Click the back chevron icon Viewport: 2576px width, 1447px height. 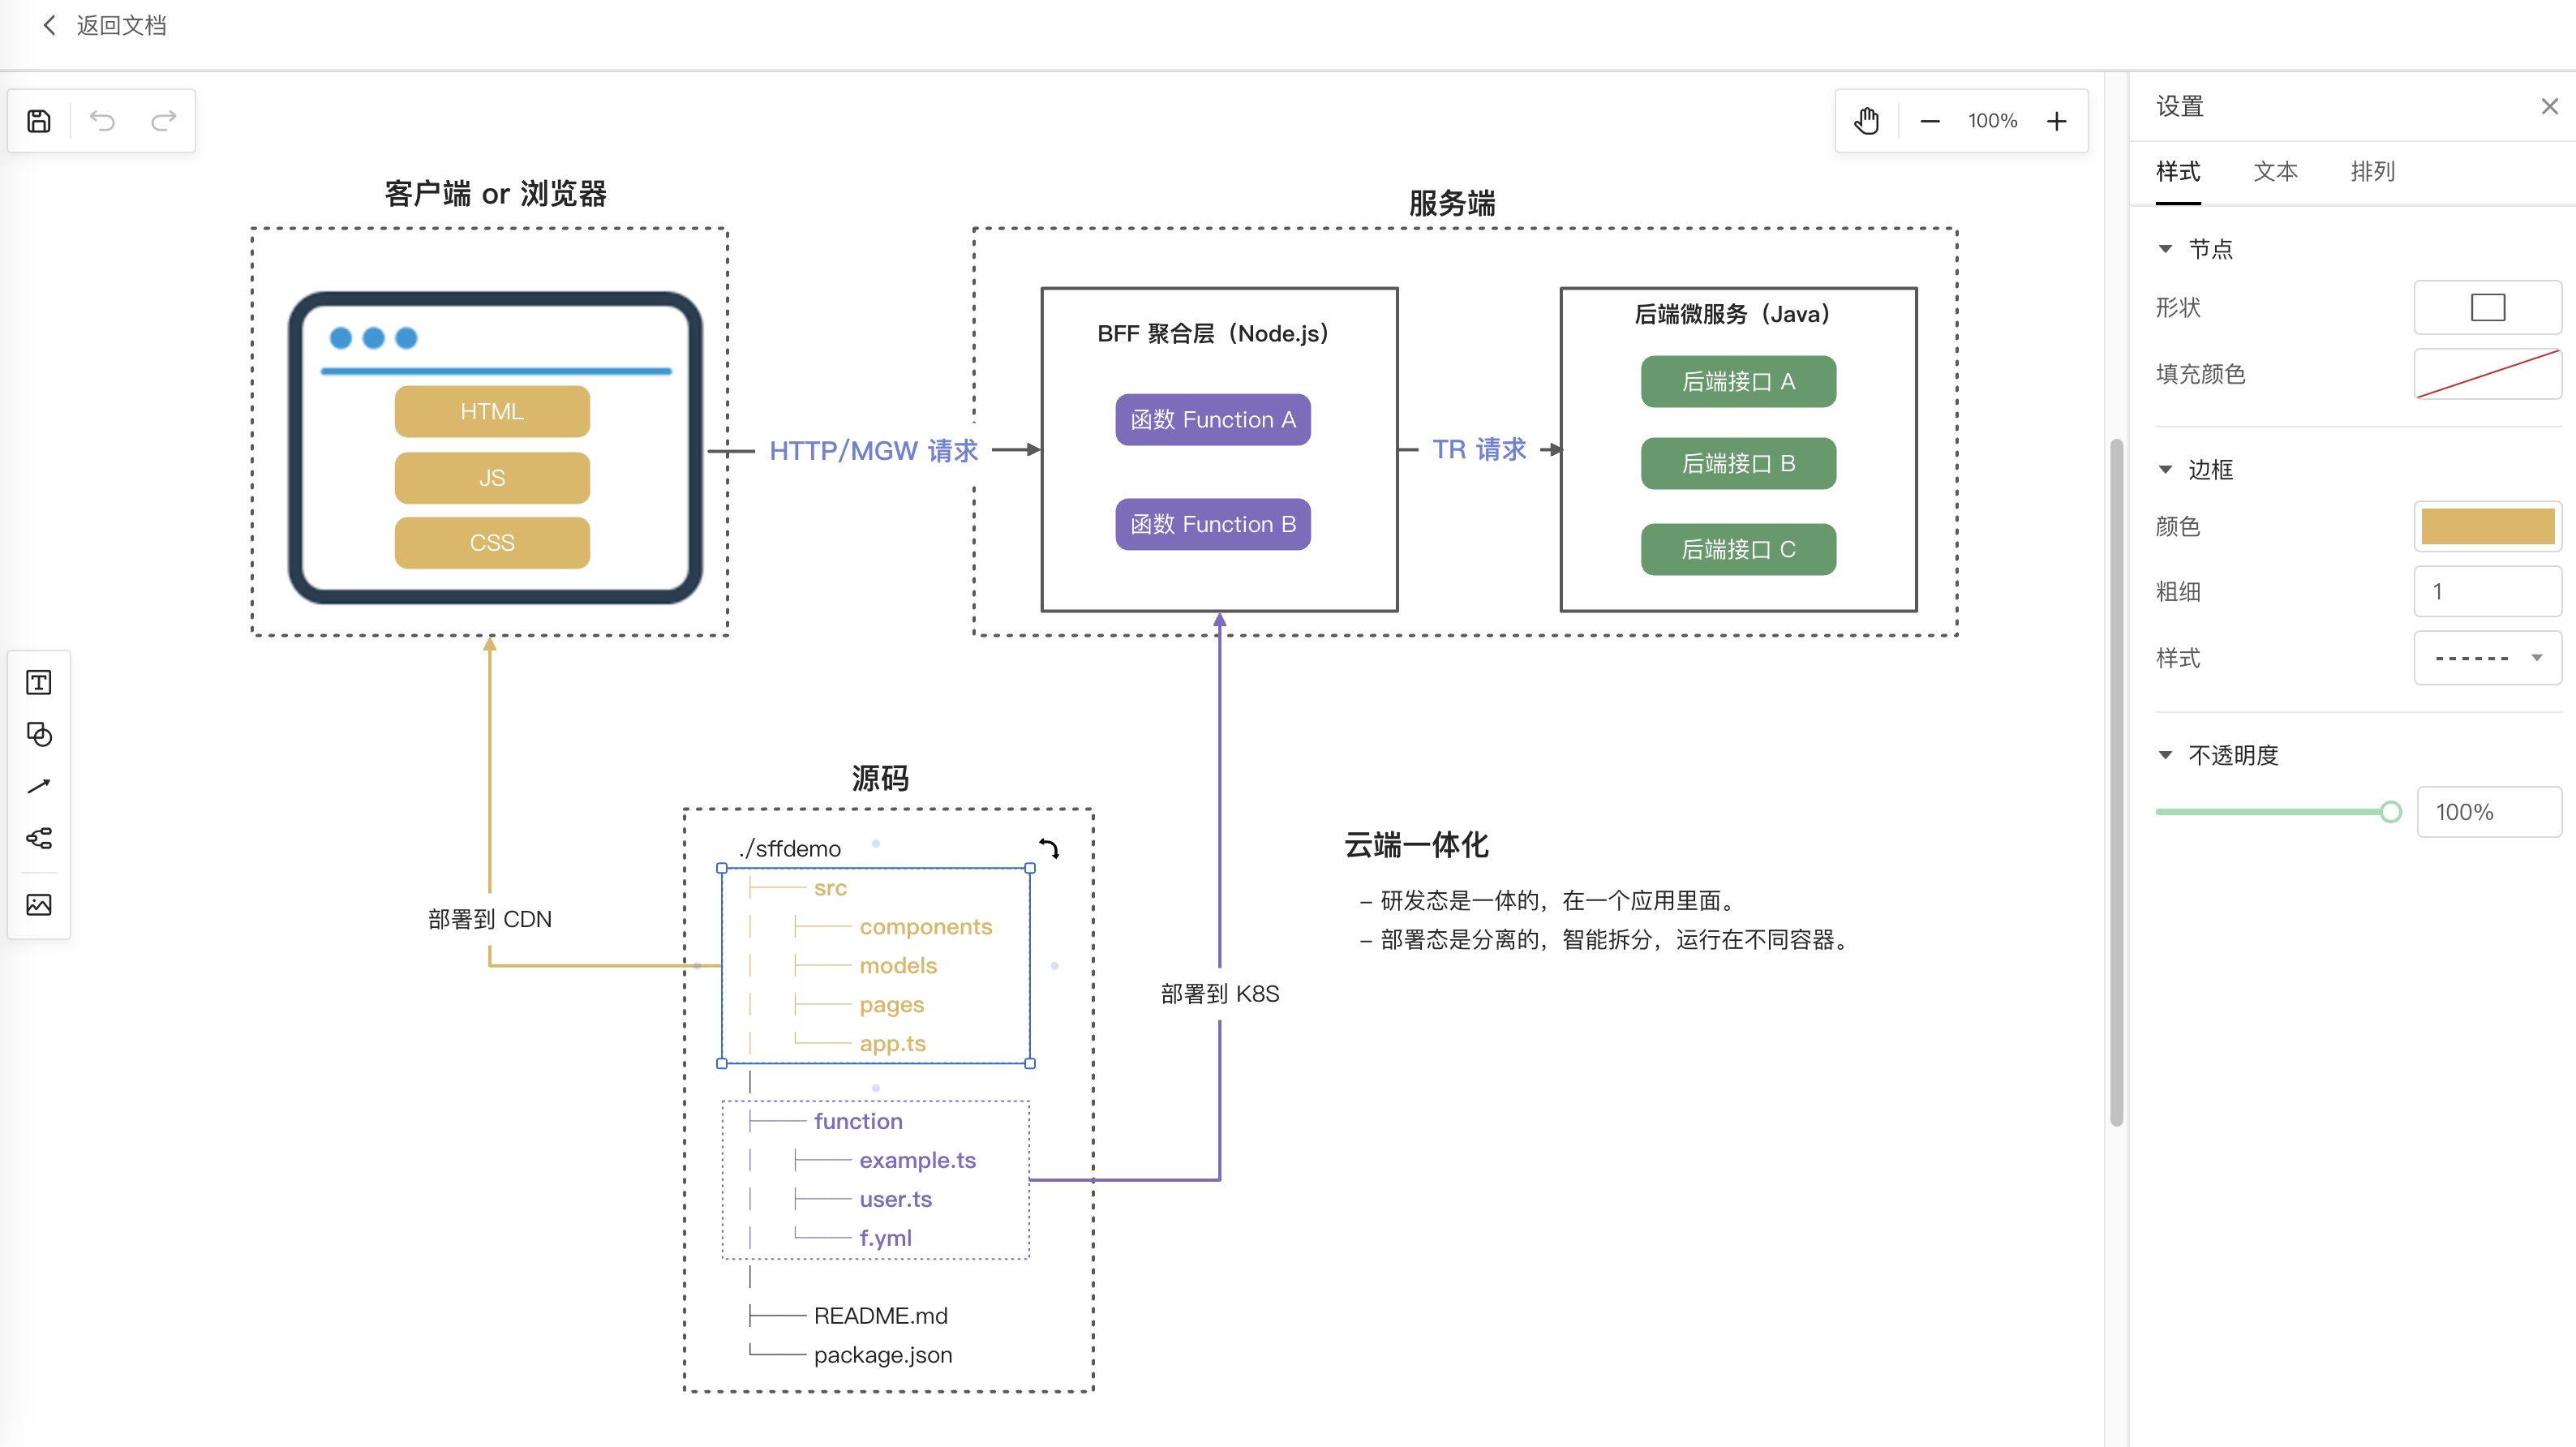(49, 25)
